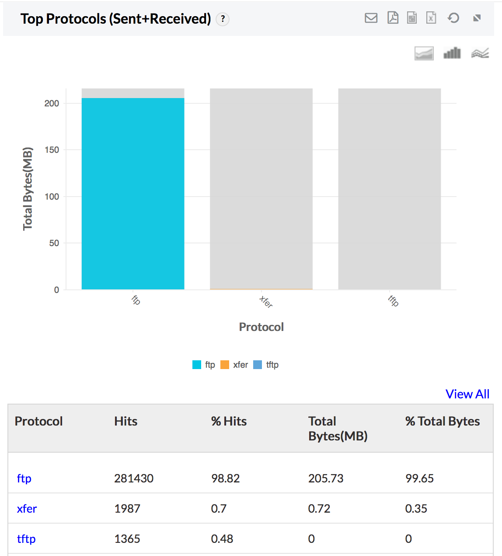
Task: Click the cyan ftp bar in chart
Action: pyautogui.click(x=133, y=194)
